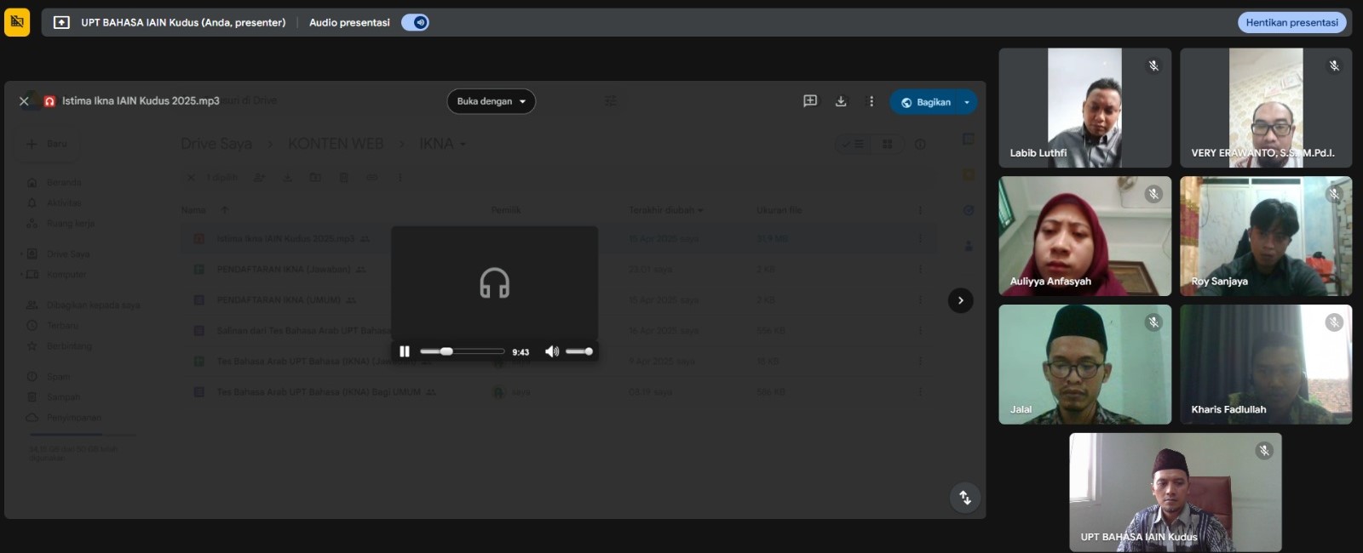Open Berbintang in the Drive sidebar

click(60, 345)
